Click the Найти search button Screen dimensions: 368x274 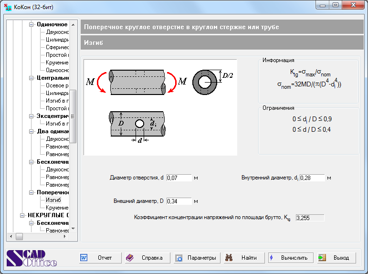pos(244,258)
